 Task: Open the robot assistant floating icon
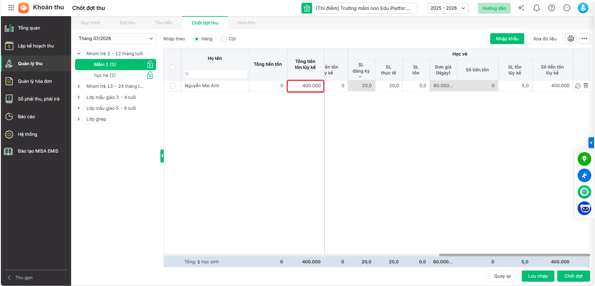click(x=584, y=208)
